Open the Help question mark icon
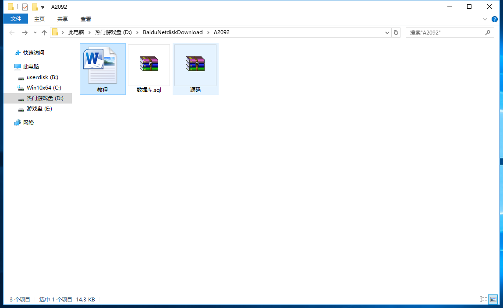This screenshot has width=503, height=308. pyautogui.click(x=495, y=19)
